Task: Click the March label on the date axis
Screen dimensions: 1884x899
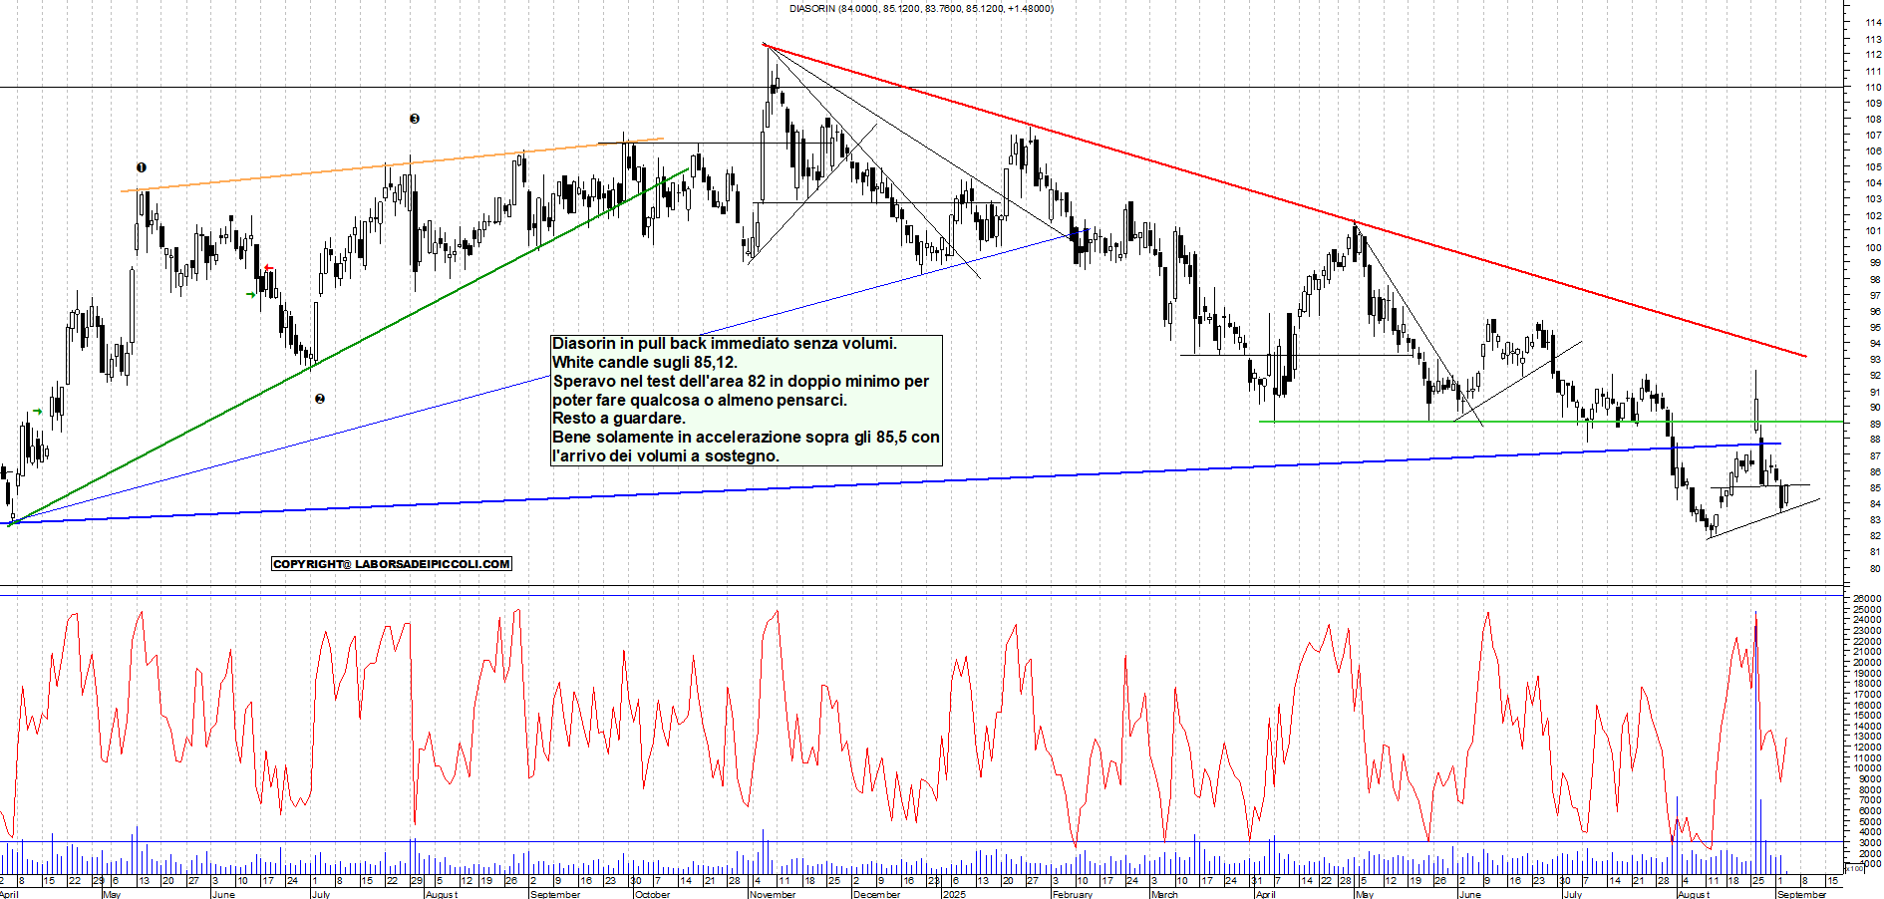Action: (x=1164, y=894)
